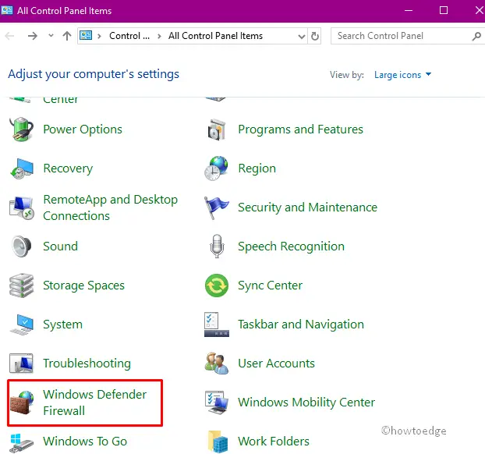Open the Taskbar and Navigation link
Image resolution: width=485 pixels, height=454 pixels.
(x=300, y=325)
